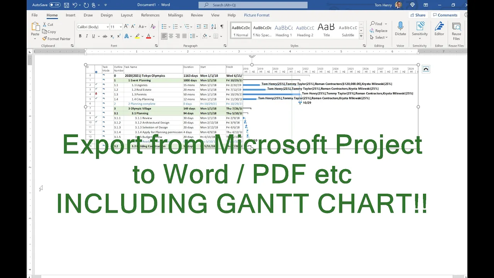This screenshot has height=278, width=494.
Task: Open the font size dropdown
Action: point(121,27)
